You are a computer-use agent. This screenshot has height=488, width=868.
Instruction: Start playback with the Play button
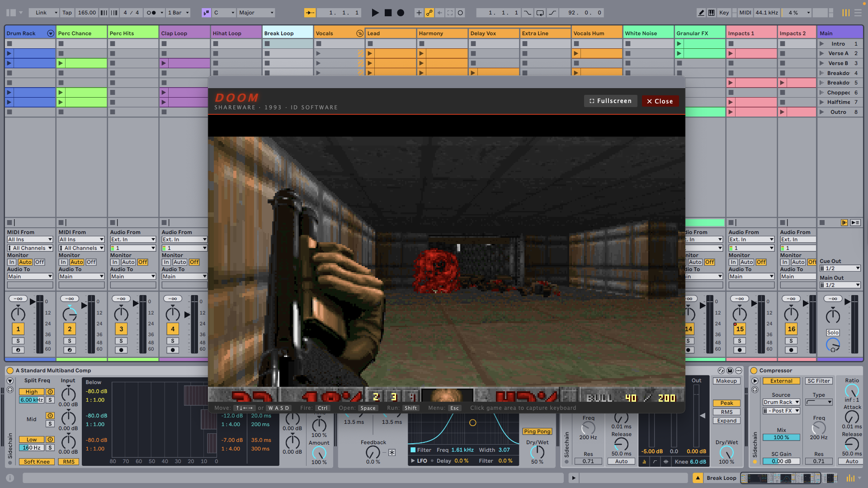pos(375,13)
